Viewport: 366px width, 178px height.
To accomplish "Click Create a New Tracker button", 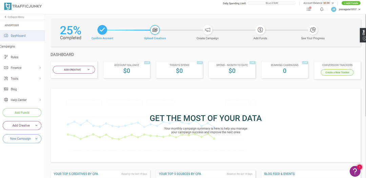I will point(337,73).
